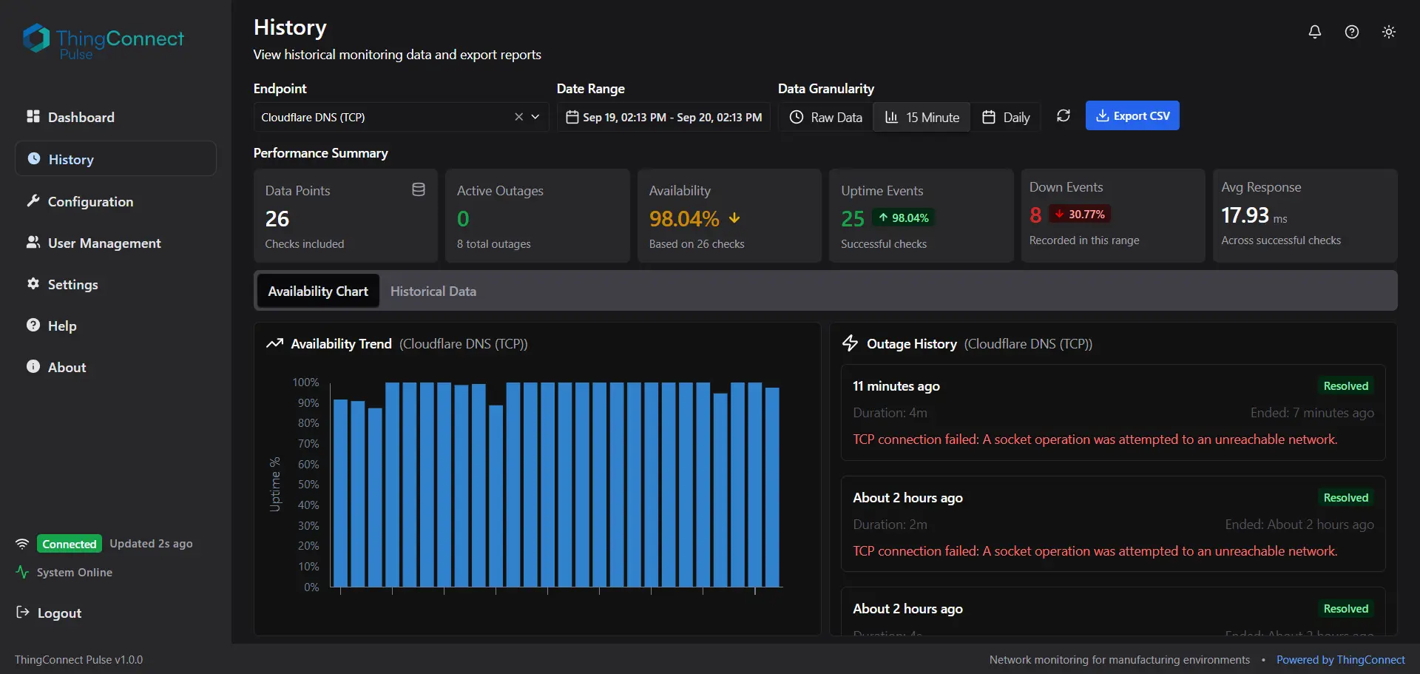This screenshot has width=1420, height=674.
Task: Click the refresh data icon
Action: [1063, 116]
